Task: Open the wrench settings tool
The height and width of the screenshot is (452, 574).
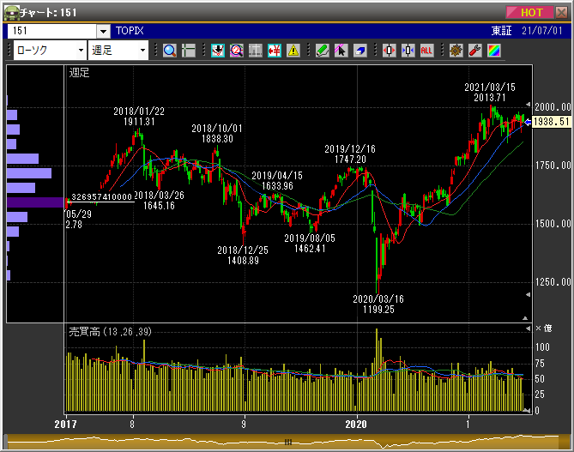Action: tap(474, 51)
